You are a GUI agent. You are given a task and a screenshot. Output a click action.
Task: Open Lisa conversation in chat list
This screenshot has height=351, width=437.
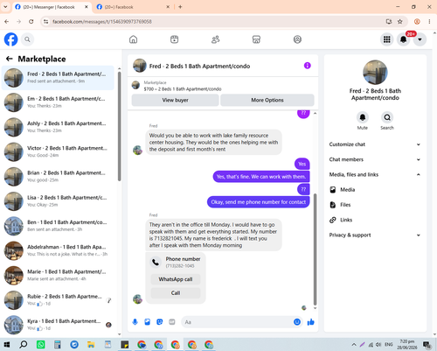tap(58, 201)
